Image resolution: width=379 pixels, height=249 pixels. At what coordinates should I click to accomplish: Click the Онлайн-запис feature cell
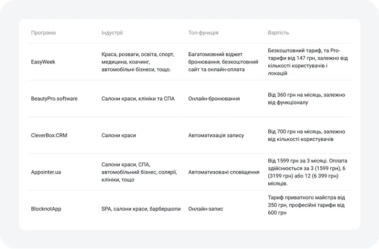point(205,208)
